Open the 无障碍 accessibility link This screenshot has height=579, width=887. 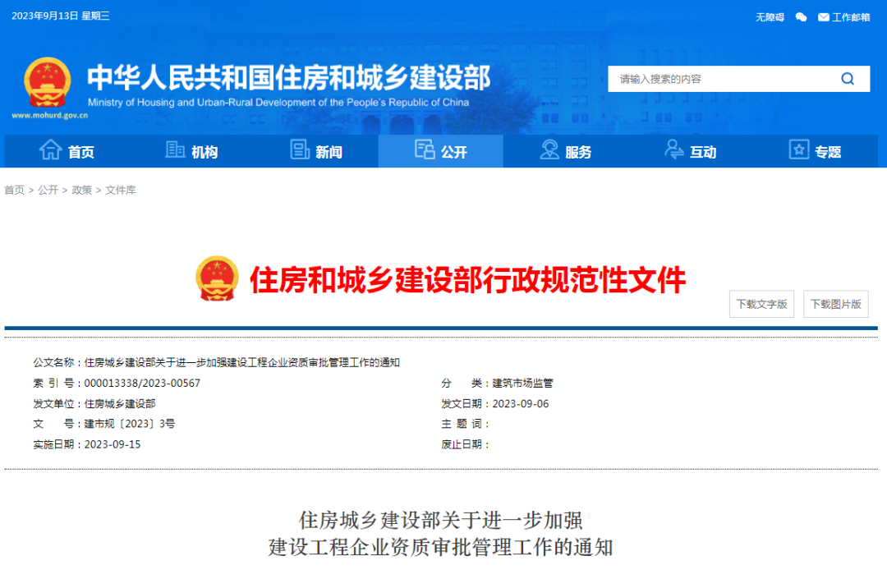(770, 17)
